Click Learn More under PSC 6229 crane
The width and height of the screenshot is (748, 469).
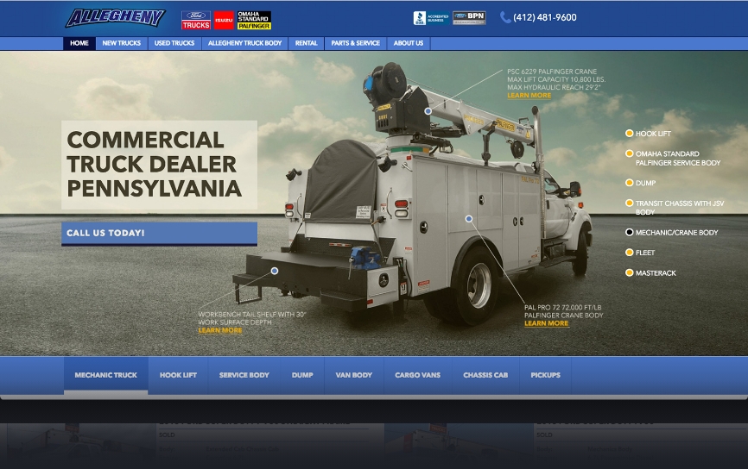[x=529, y=95]
